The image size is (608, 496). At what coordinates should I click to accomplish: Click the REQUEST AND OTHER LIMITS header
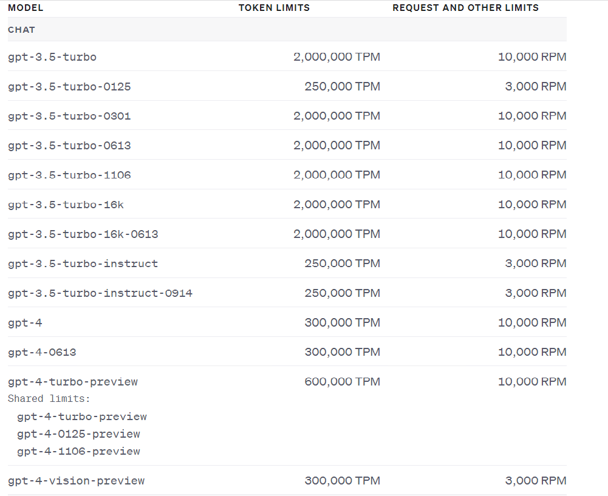pyautogui.click(x=466, y=8)
